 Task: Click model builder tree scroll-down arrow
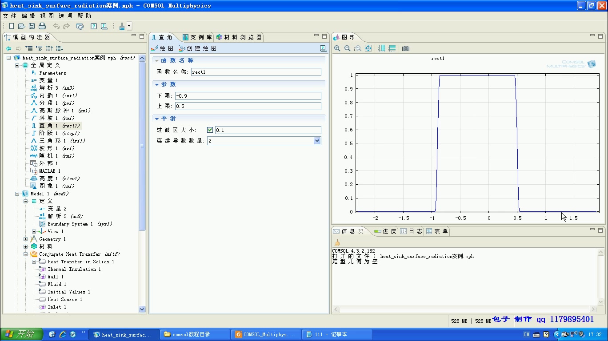click(142, 309)
